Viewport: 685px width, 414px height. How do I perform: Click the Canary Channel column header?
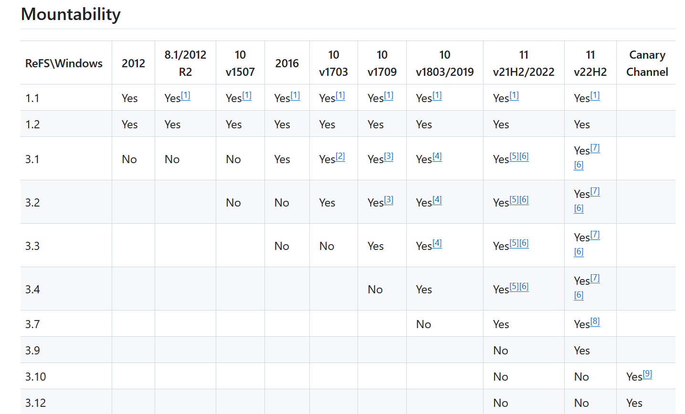coord(647,63)
